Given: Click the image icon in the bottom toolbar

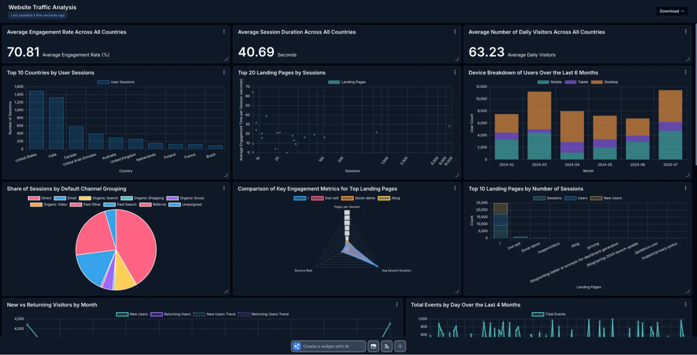Looking at the screenshot, I should tap(373, 346).
